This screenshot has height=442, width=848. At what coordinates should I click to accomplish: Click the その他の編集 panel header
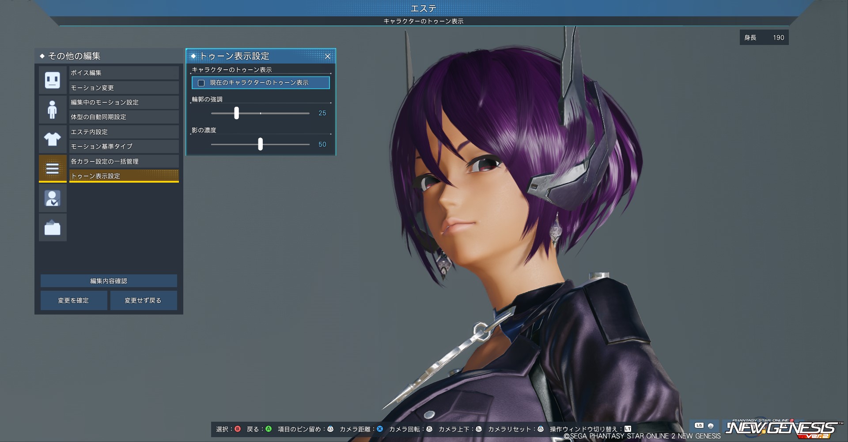(x=109, y=56)
